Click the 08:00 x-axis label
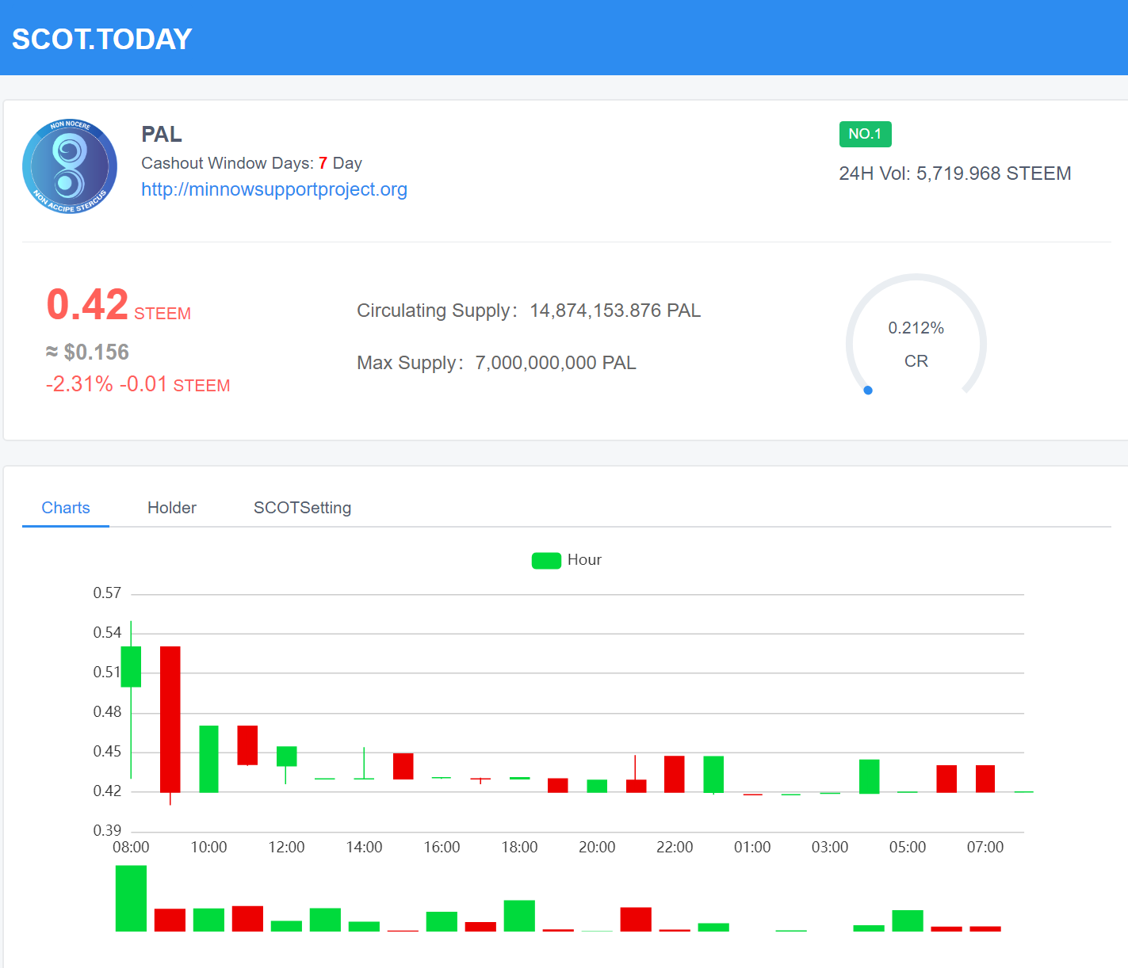 [x=131, y=847]
